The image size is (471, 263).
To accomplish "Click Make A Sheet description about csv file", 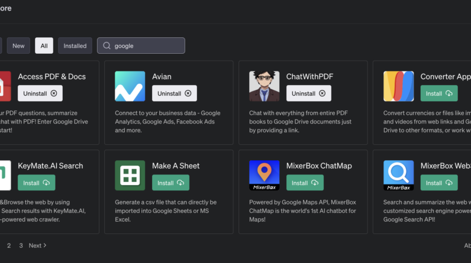I will [x=166, y=211].
